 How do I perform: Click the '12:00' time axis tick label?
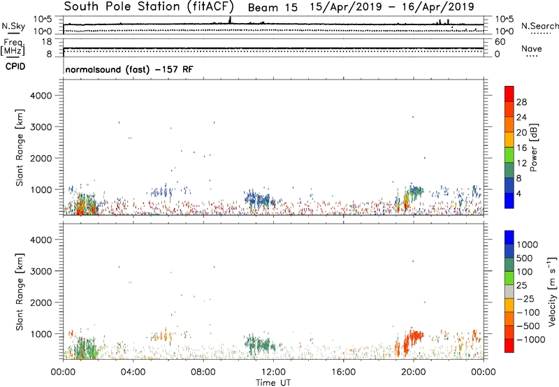(x=273, y=372)
